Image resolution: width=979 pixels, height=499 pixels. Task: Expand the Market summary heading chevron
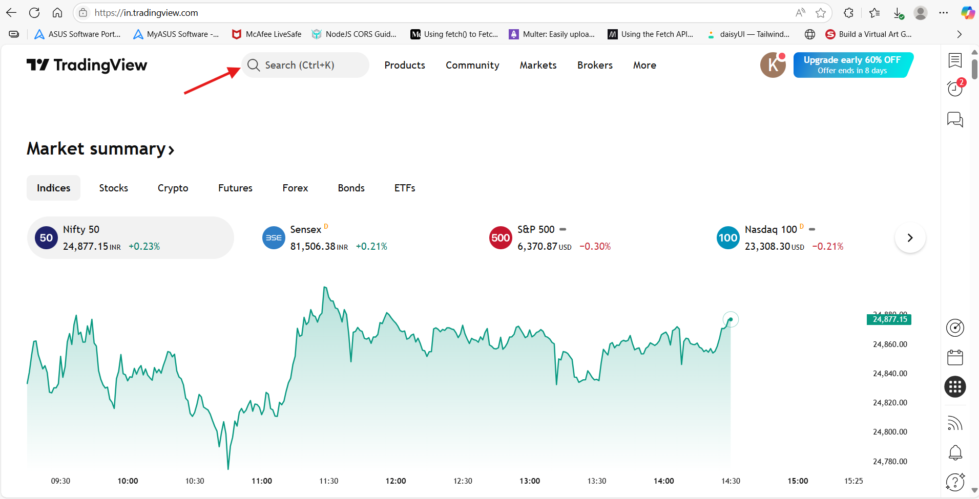coord(171,150)
